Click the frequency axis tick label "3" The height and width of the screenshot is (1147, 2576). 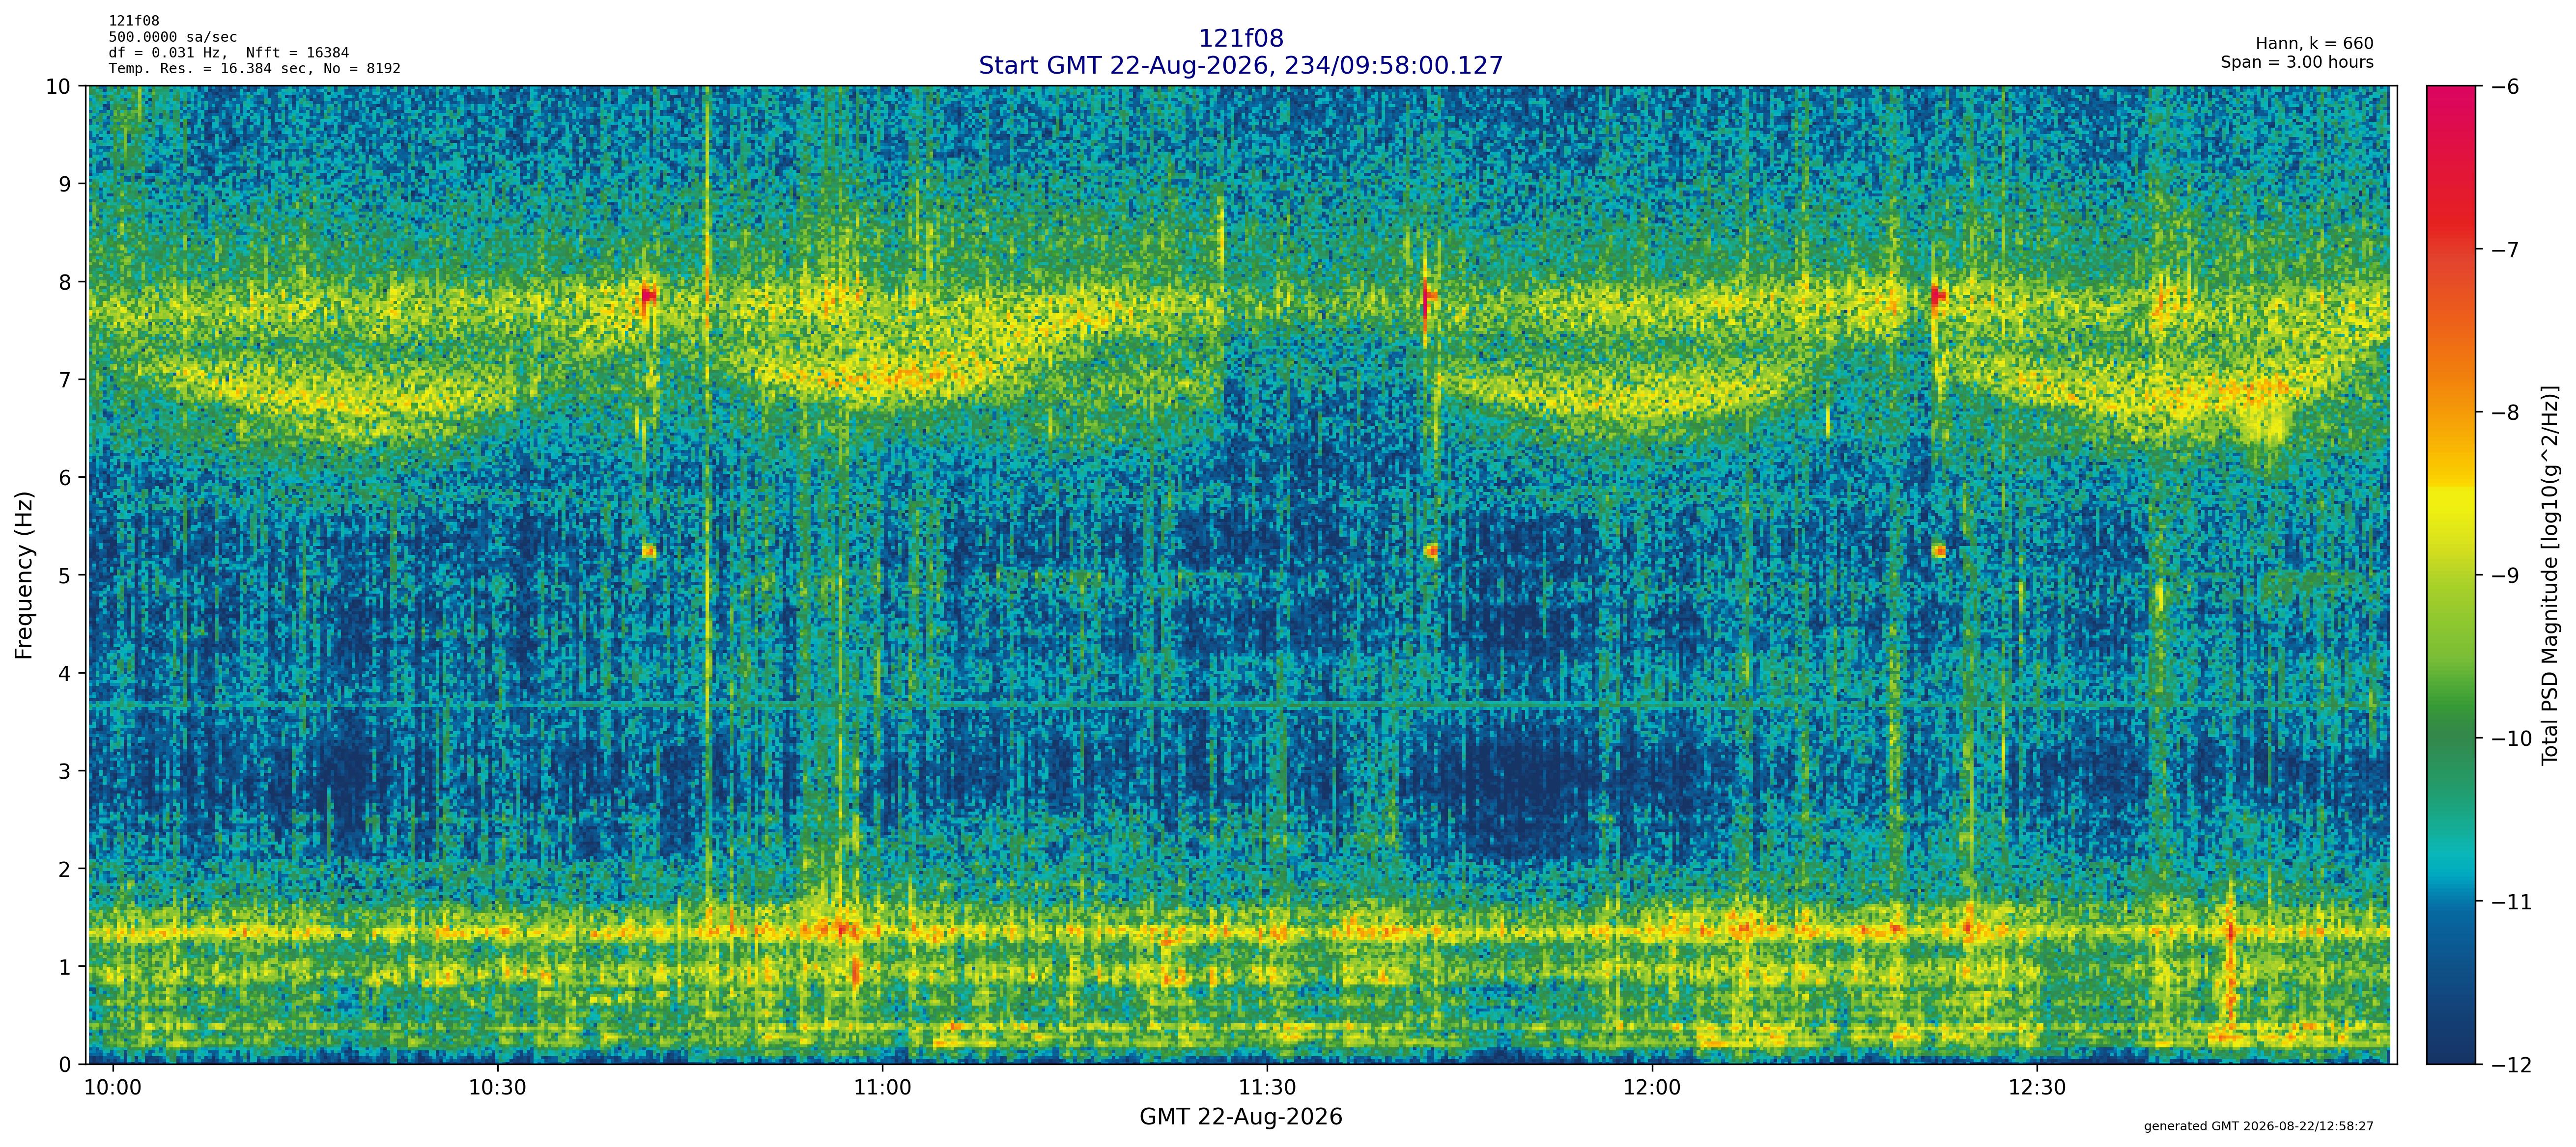(x=65, y=771)
